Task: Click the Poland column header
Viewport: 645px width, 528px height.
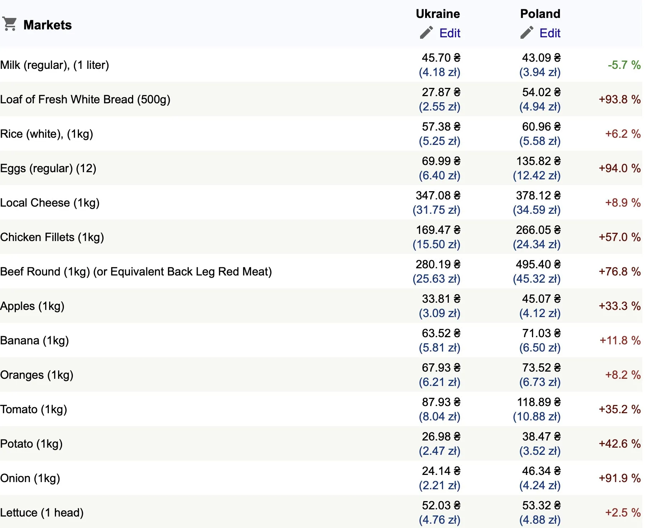Action: (x=540, y=14)
